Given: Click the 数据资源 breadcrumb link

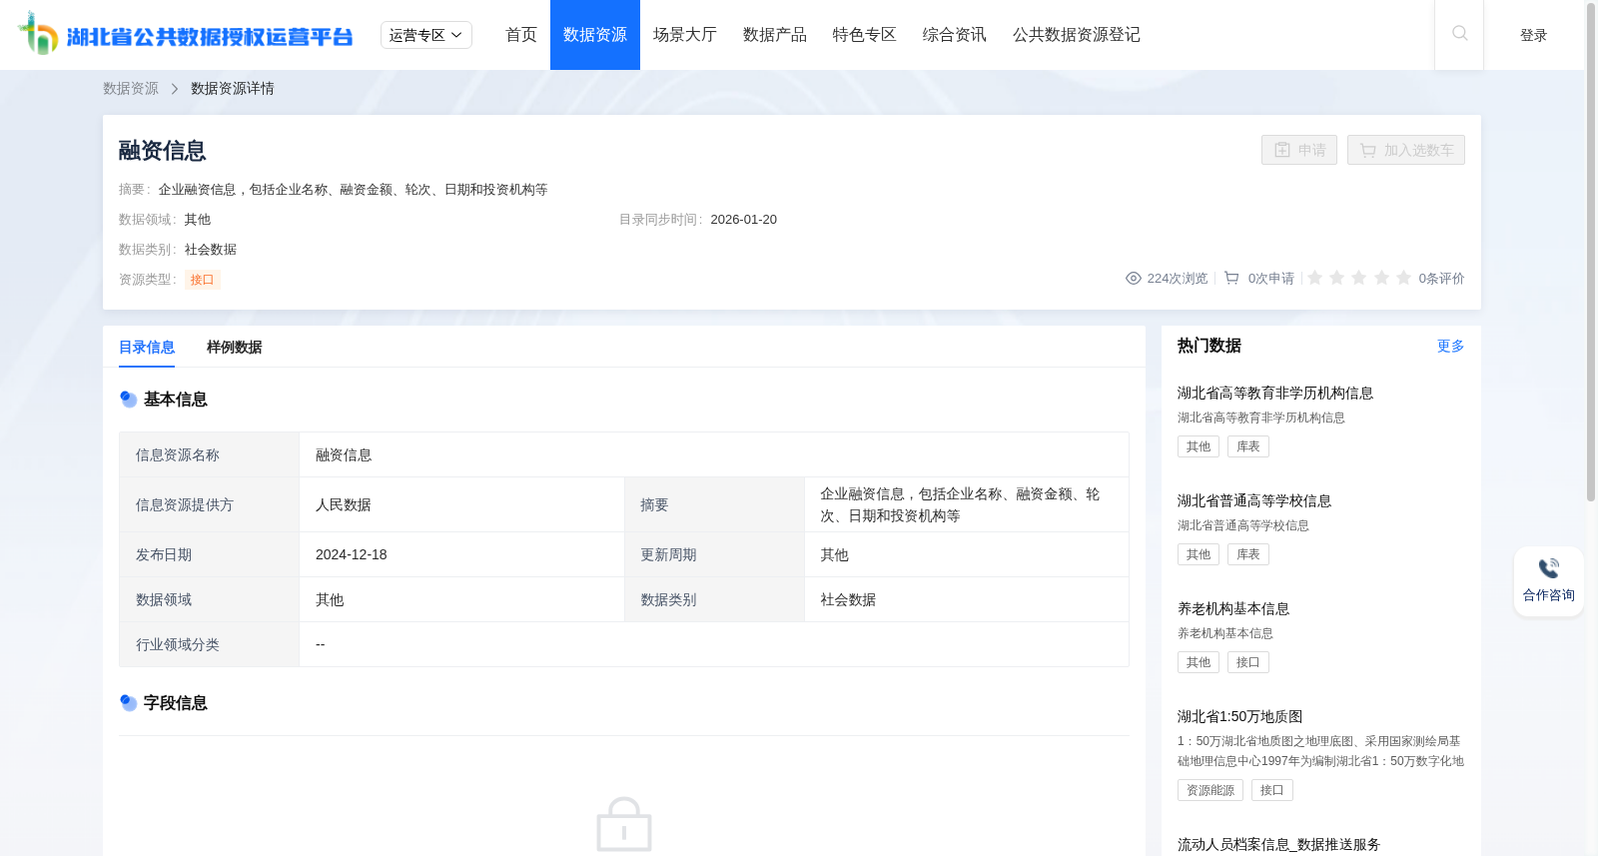Looking at the screenshot, I should [131, 89].
